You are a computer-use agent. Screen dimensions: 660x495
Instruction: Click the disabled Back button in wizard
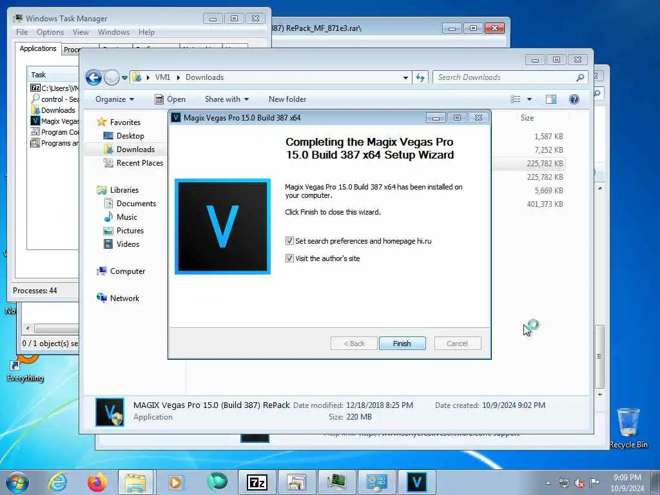pyautogui.click(x=354, y=344)
